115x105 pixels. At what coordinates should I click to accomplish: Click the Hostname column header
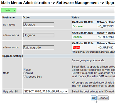(8, 17)
